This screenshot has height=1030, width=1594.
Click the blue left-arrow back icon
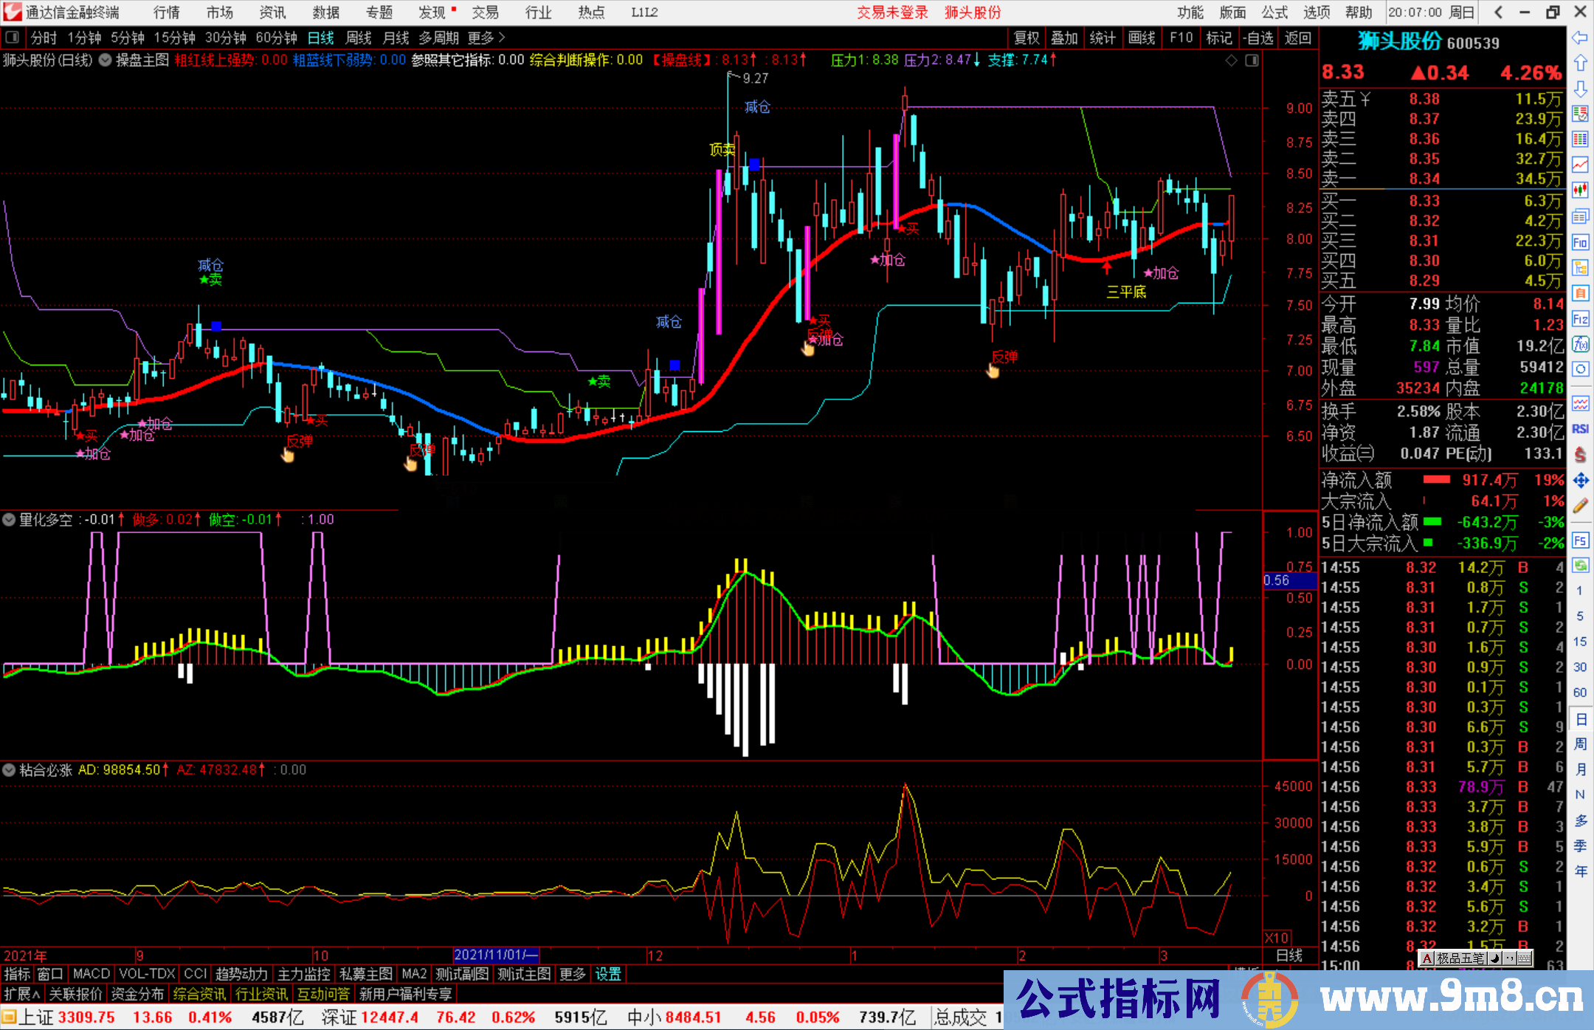click(1580, 38)
